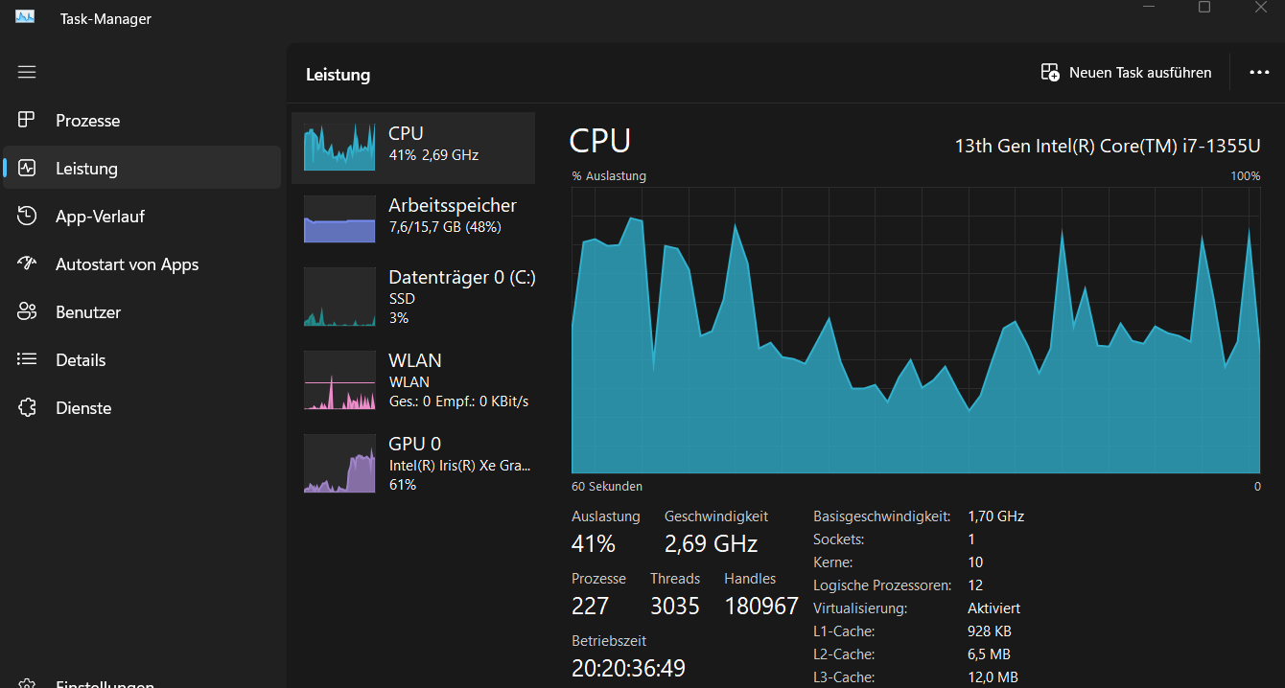Click the processor name i7-1355U text
The image size is (1285, 688).
[x=1108, y=146]
